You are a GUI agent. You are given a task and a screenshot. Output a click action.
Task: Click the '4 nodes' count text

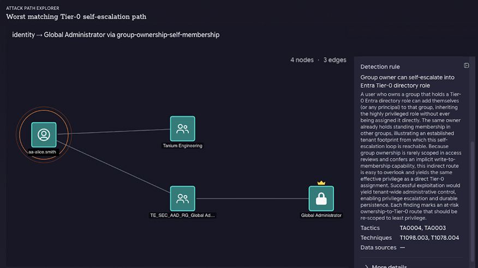click(302, 60)
